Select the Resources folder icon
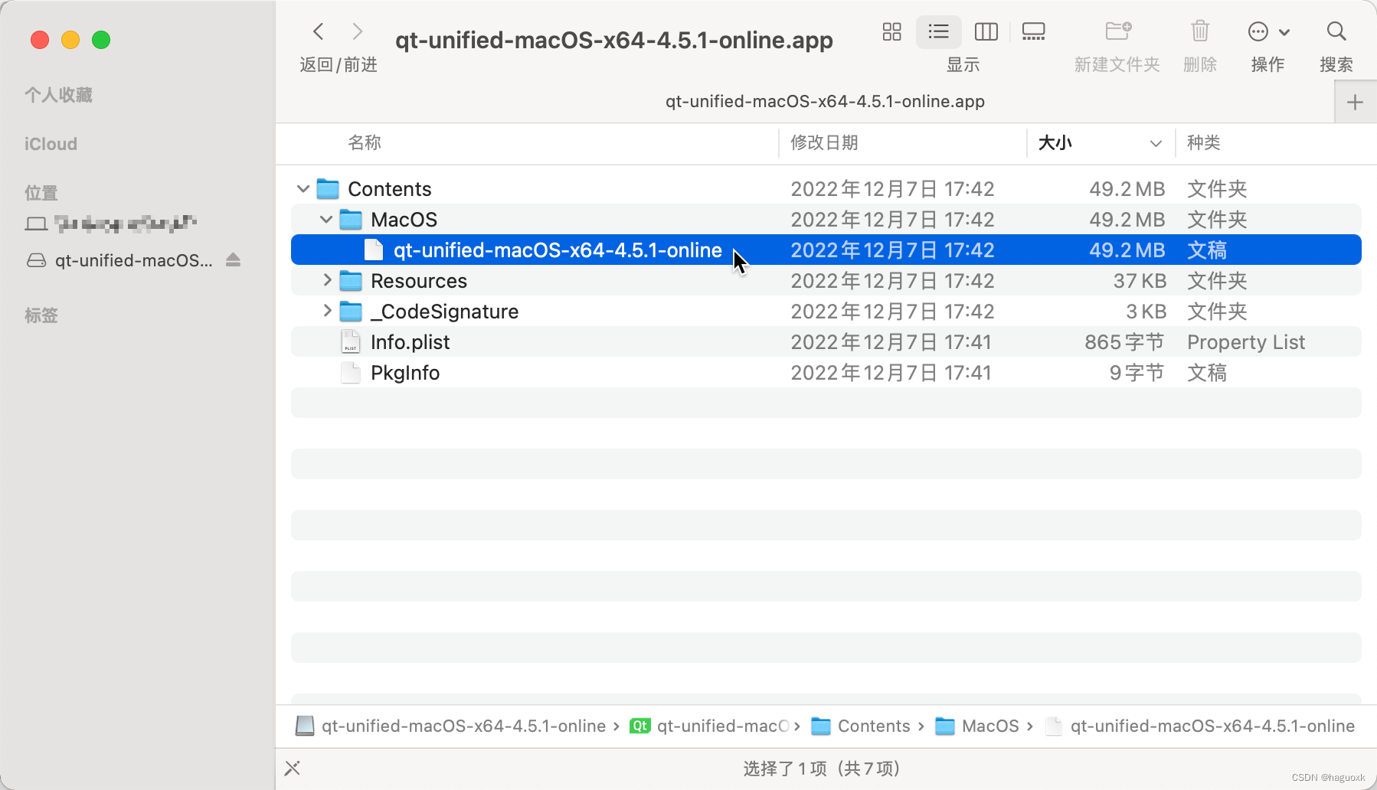The image size is (1377, 790). click(x=351, y=280)
